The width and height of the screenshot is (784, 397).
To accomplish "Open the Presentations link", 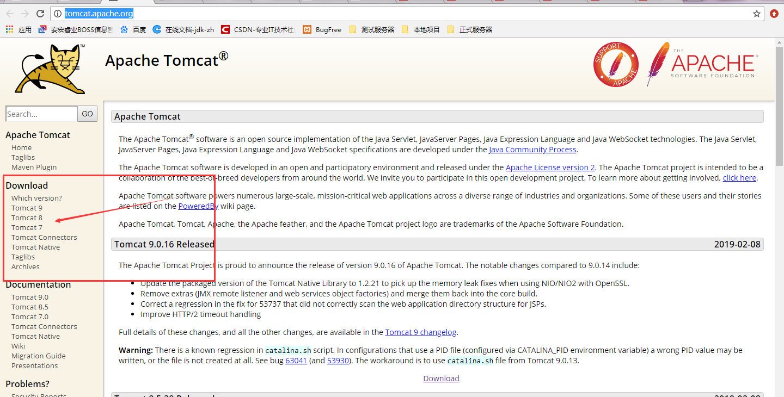I will (34, 365).
